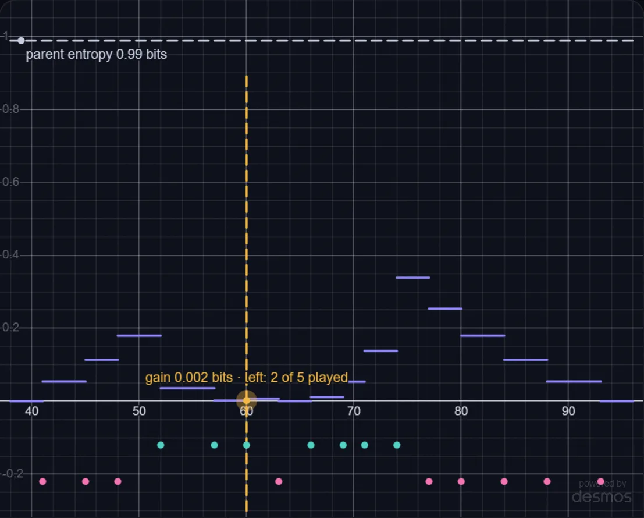Click the y-axis label "0.8"
The width and height of the screenshot is (644, 518).
(10, 109)
